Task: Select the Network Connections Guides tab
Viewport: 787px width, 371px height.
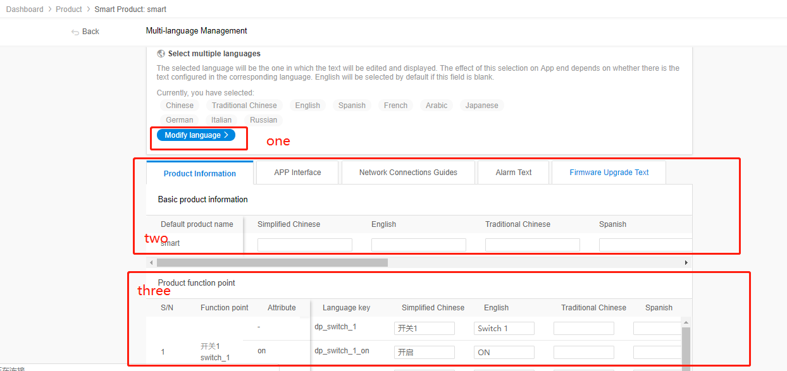Action: (x=408, y=173)
